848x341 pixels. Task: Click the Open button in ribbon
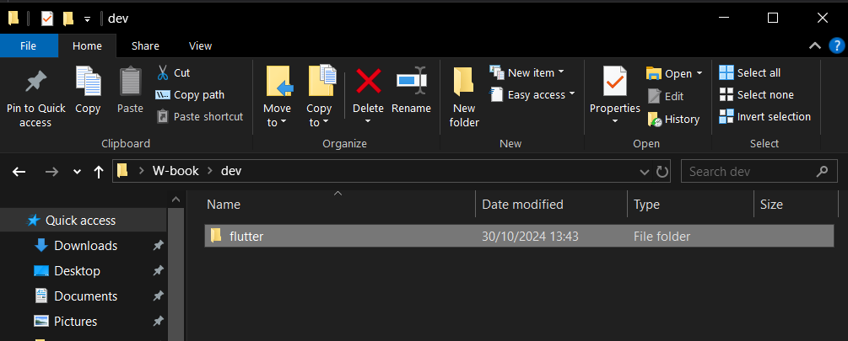coord(669,73)
